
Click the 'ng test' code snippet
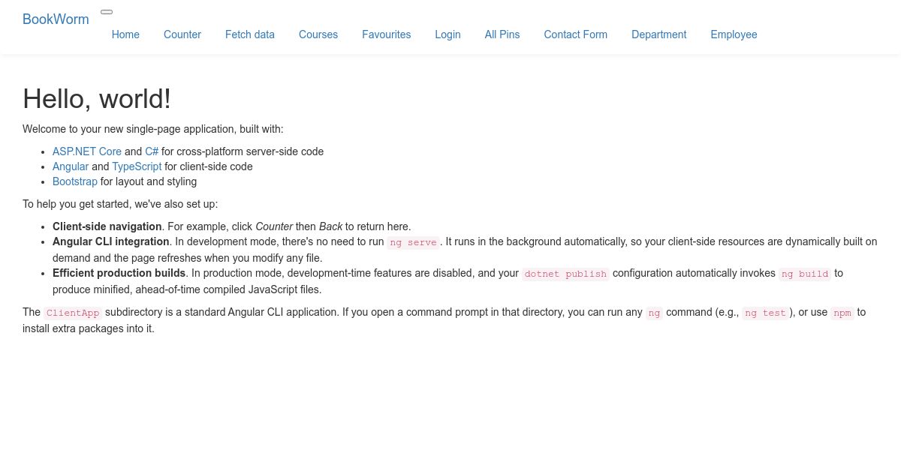coord(766,313)
